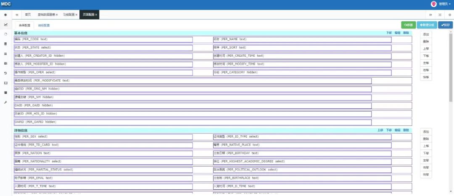This screenshot has height=196, width=454.
Task: Click the MDC logo in header
Action: (6, 4)
